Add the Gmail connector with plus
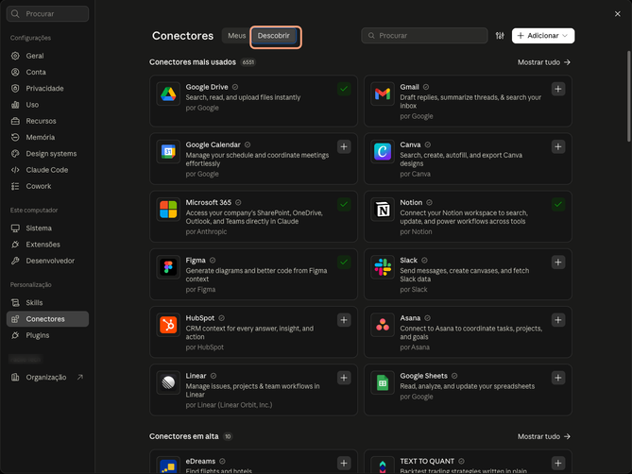The height and width of the screenshot is (474, 632). coord(558,89)
